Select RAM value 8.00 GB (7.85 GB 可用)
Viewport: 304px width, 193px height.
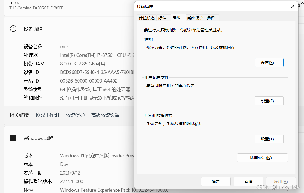tap(83, 64)
